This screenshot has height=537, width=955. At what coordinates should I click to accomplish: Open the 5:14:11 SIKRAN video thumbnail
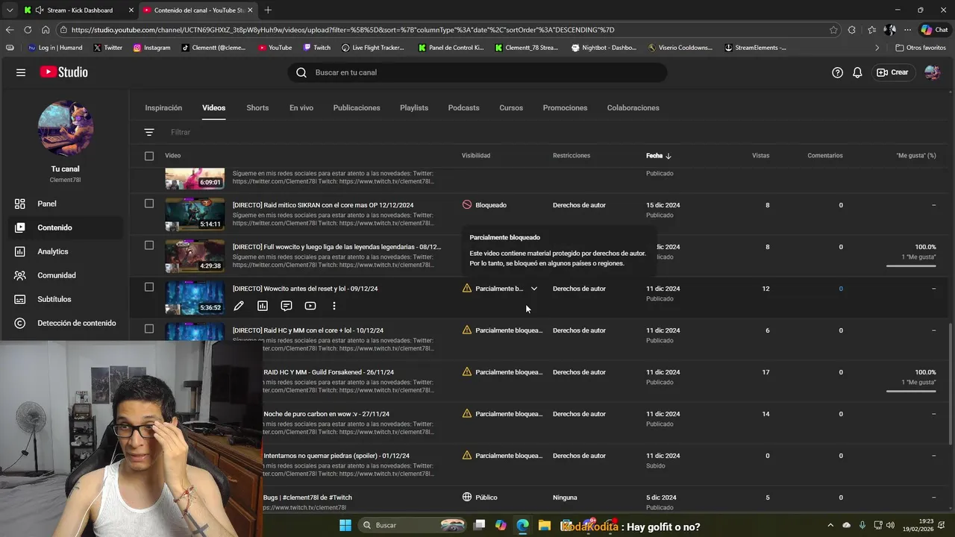195,214
